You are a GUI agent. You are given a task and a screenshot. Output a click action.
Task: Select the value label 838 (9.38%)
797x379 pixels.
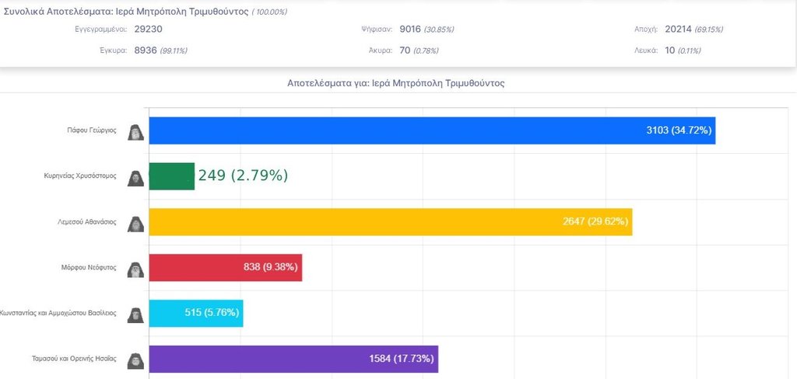tap(270, 267)
